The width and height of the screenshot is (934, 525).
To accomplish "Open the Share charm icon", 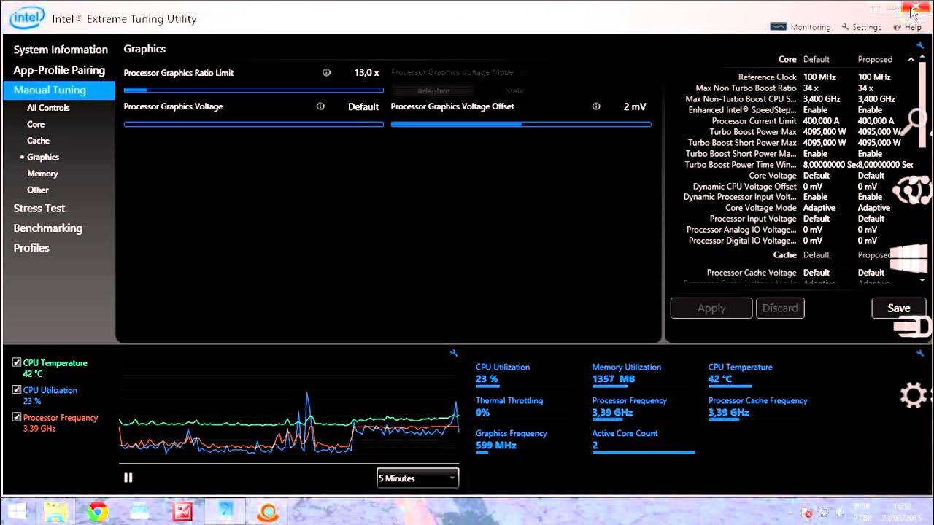I will pos(913,191).
